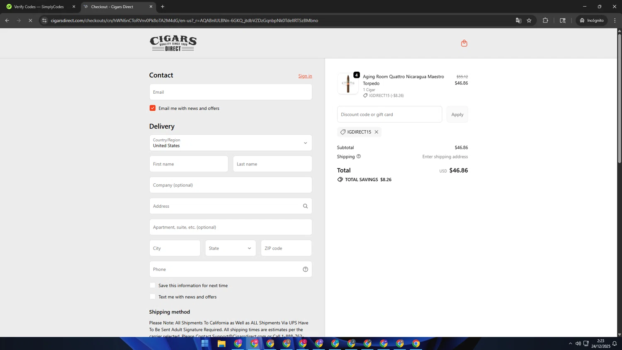Viewport: 622px width, 350px height.
Task: Open the browser Extensions icon
Action: coord(545,20)
